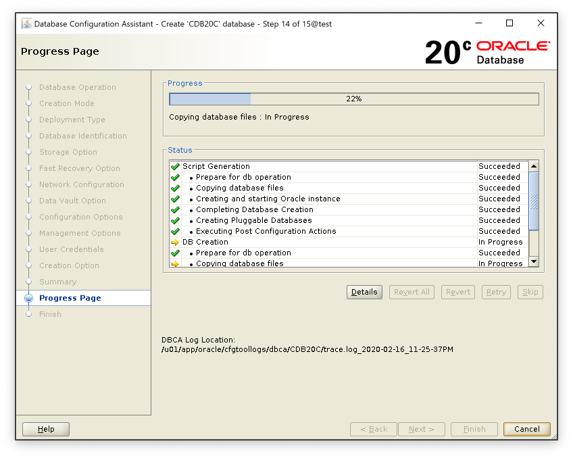Image resolution: width=573 pixels, height=458 pixels.
Task: Click the Progress Page step bullet icon
Action: (28, 298)
